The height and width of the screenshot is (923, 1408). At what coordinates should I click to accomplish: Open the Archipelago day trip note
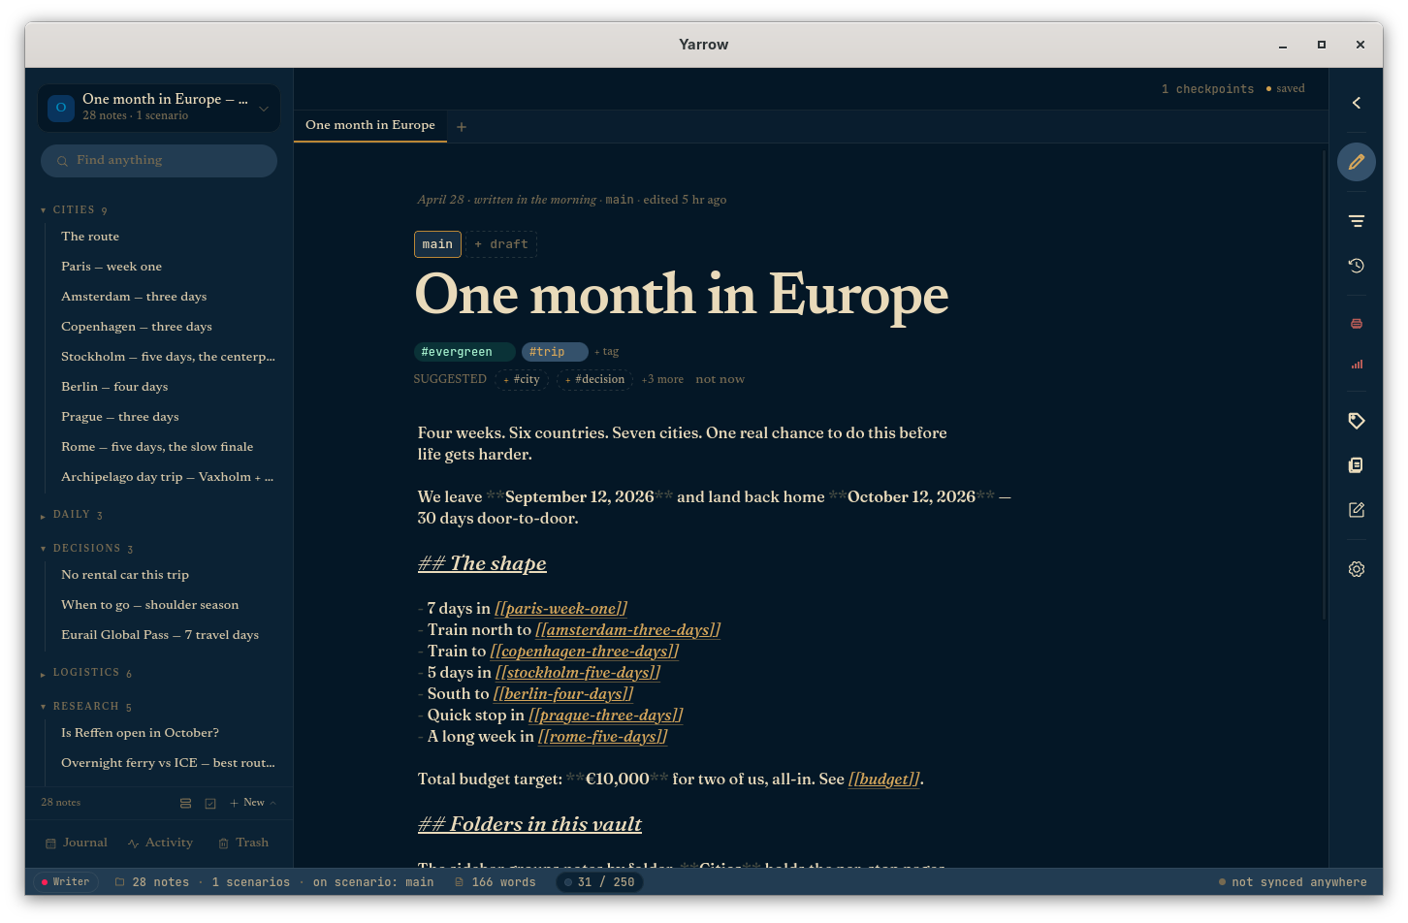169,477
